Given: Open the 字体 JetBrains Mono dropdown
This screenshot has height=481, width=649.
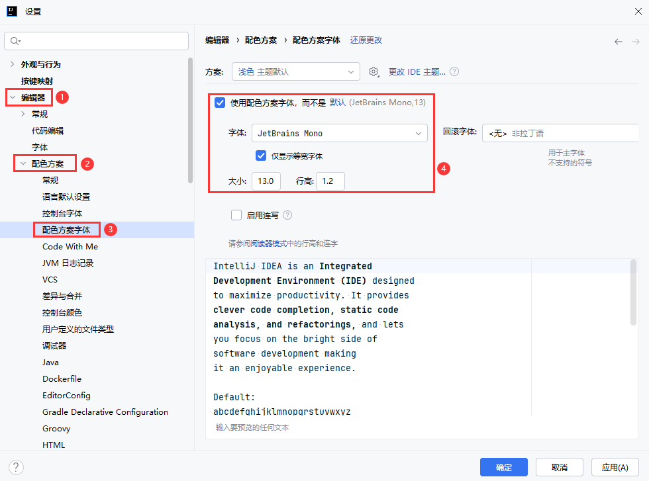Looking at the screenshot, I should pos(339,133).
